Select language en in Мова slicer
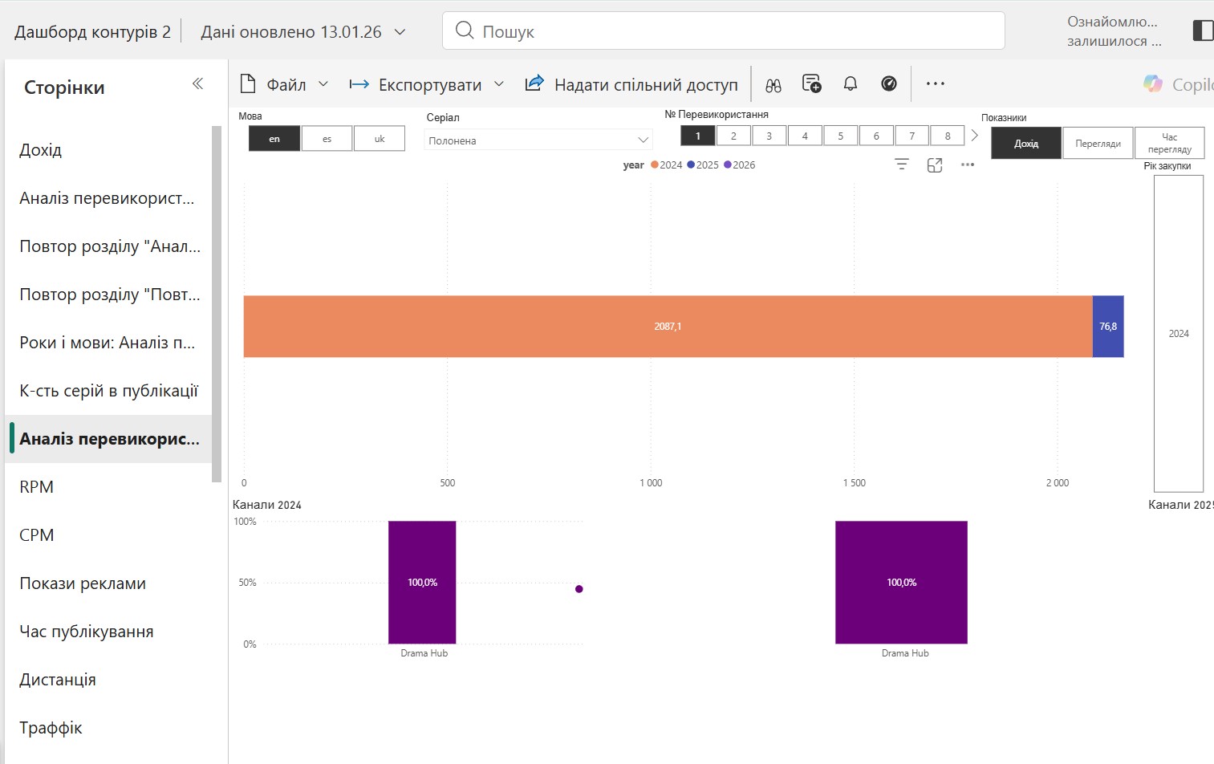The image size is (1214, 764). [274, 139]
